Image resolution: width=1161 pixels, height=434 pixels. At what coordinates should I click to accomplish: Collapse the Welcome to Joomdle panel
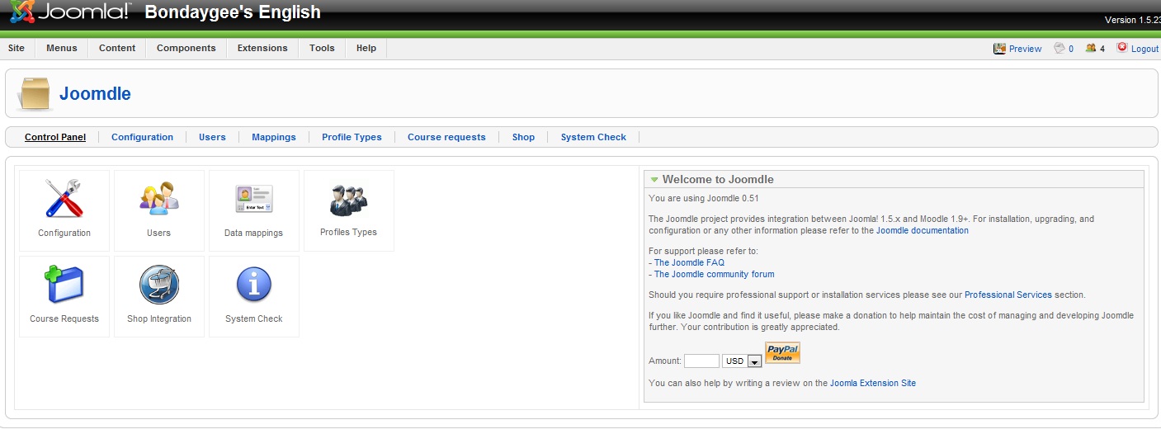click(x=654, y=179)
